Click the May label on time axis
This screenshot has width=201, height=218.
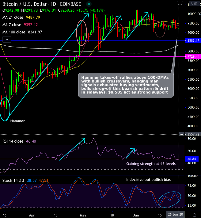tap(83, 215)
